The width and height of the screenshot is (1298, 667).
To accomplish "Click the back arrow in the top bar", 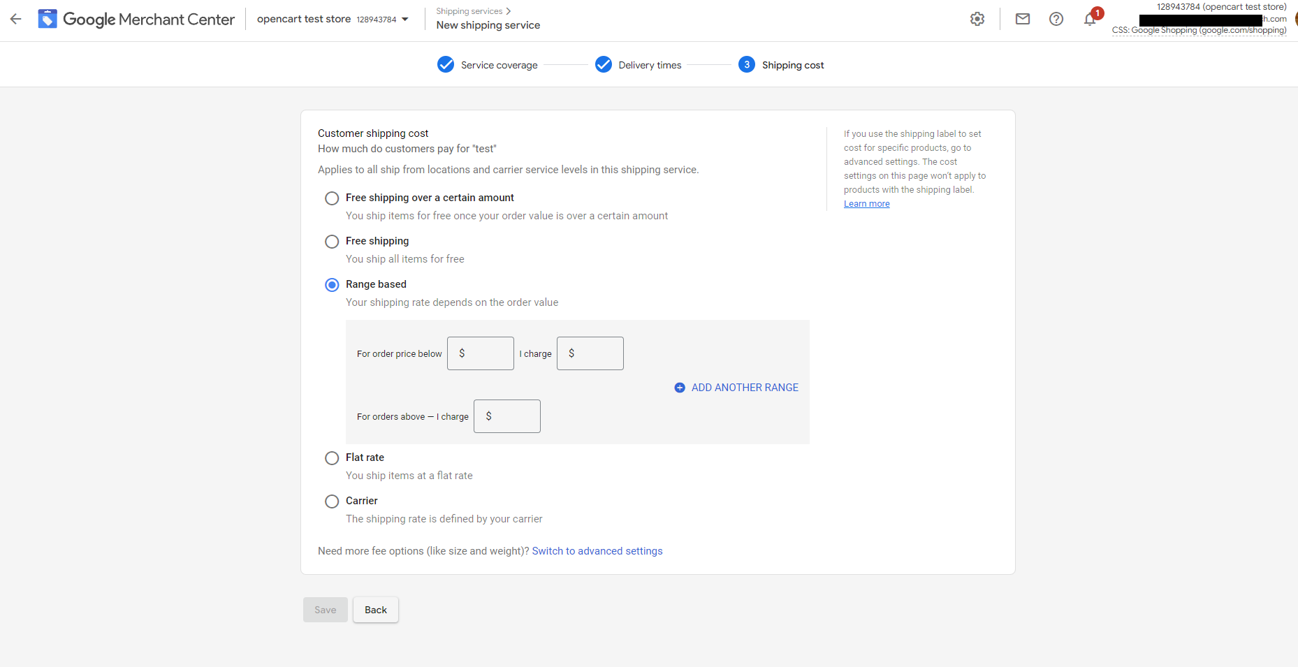I will tap(15, 19).
